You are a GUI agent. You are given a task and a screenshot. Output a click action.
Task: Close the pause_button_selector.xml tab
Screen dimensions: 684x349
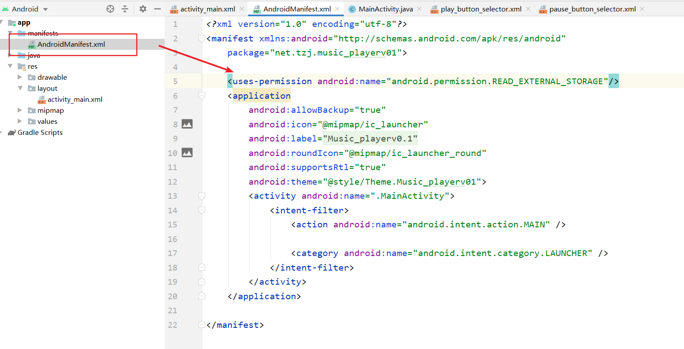(x=642, y=9)
